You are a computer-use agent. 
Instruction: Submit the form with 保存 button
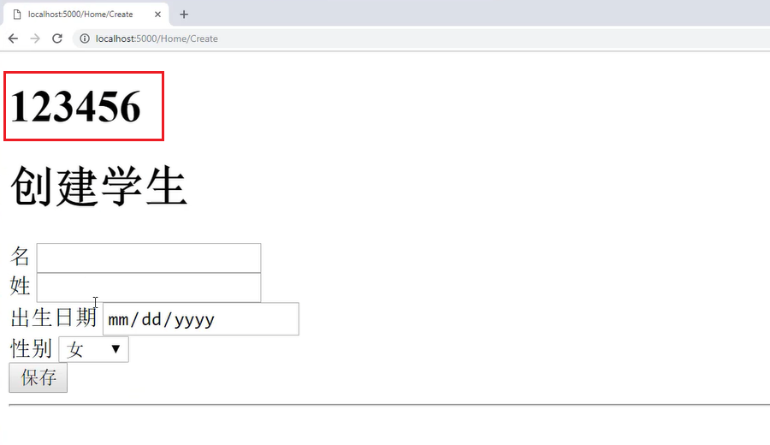pos(38,377)
